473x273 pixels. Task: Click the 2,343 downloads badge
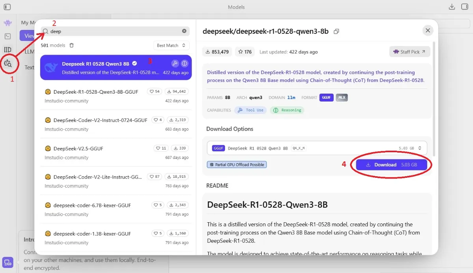178,205
